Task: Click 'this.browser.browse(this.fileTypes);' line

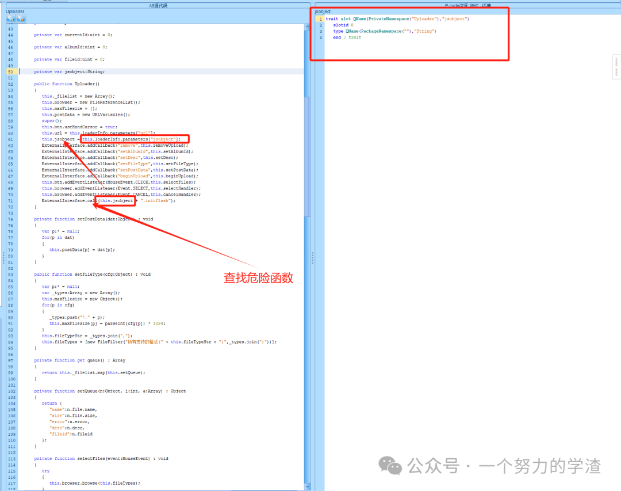Action: click(x=95, y=483)
